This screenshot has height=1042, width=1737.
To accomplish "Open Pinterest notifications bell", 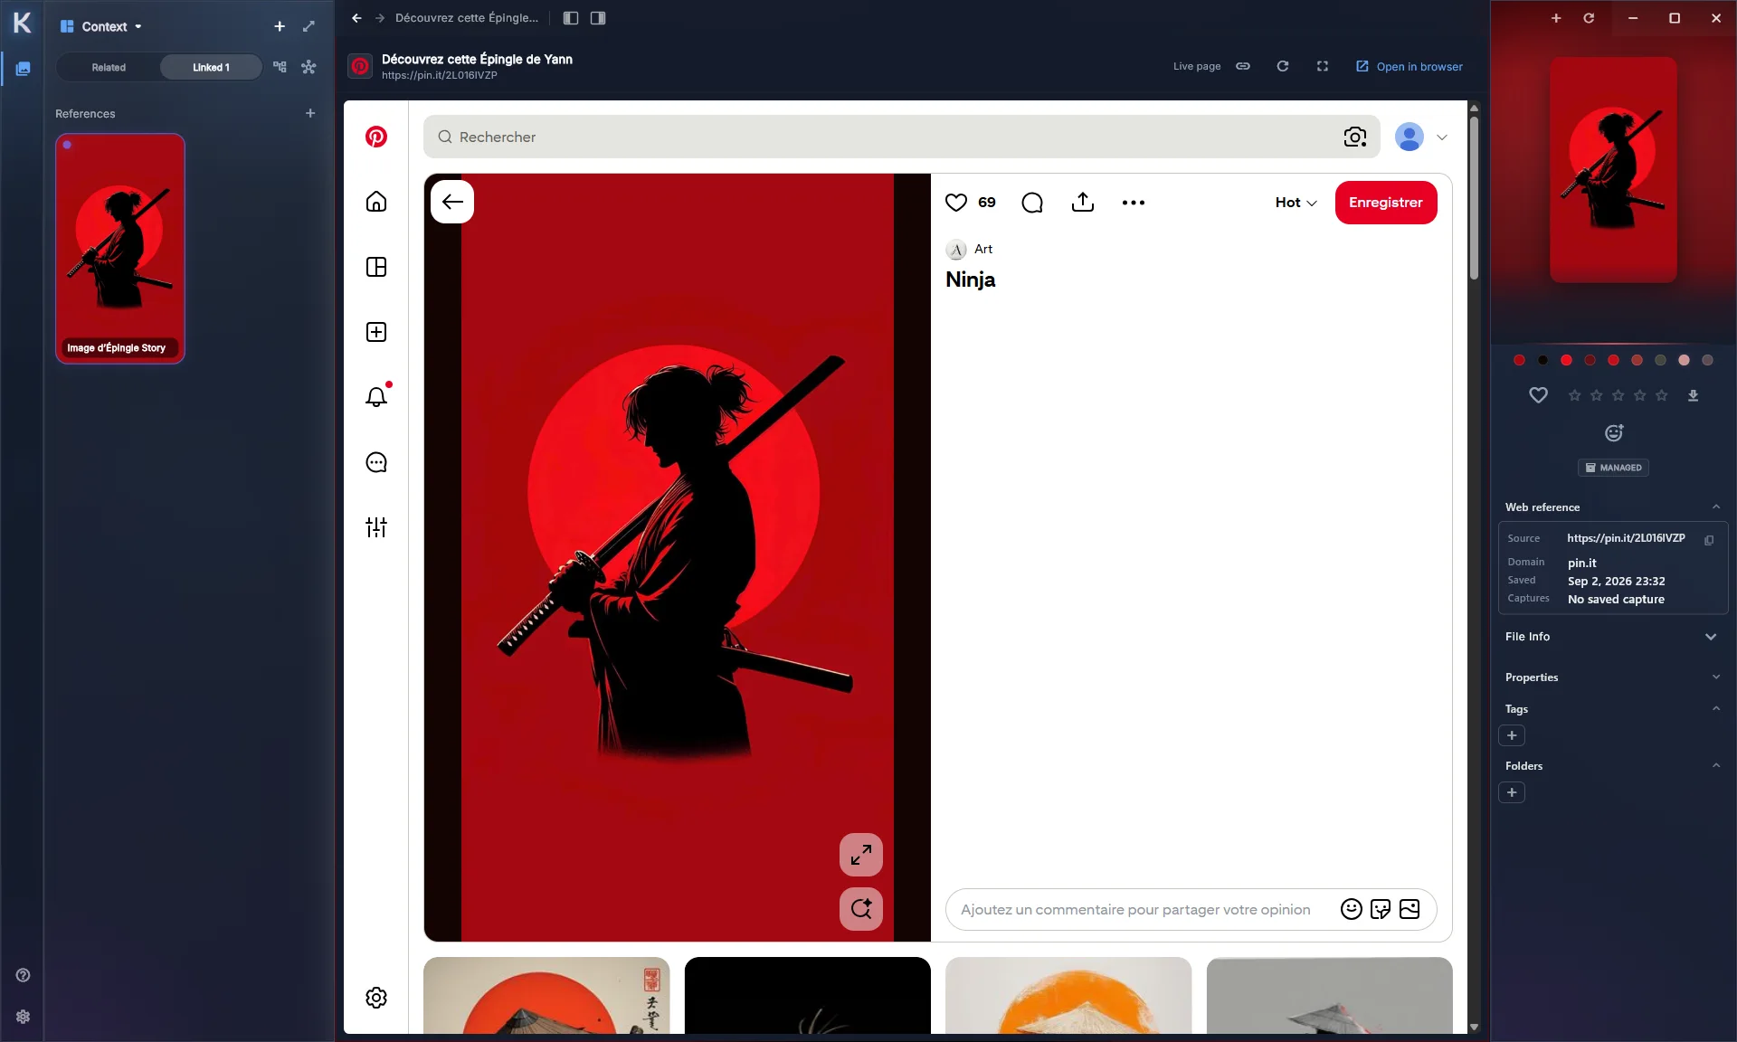I will pos(376,397).
